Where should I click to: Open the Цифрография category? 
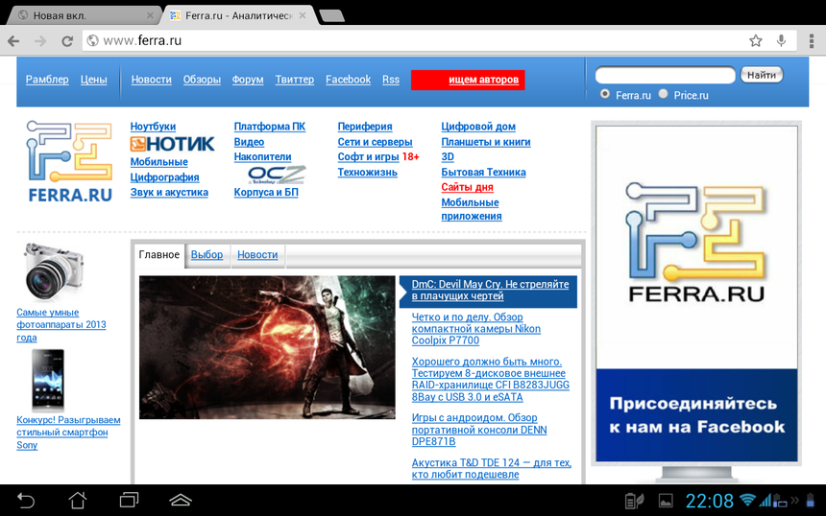164,177
